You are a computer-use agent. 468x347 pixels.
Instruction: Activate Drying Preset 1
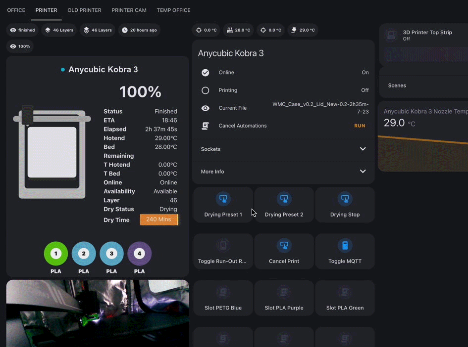click(223, 205)
